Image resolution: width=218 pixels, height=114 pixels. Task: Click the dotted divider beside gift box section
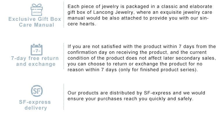click(x=64, y=15)
